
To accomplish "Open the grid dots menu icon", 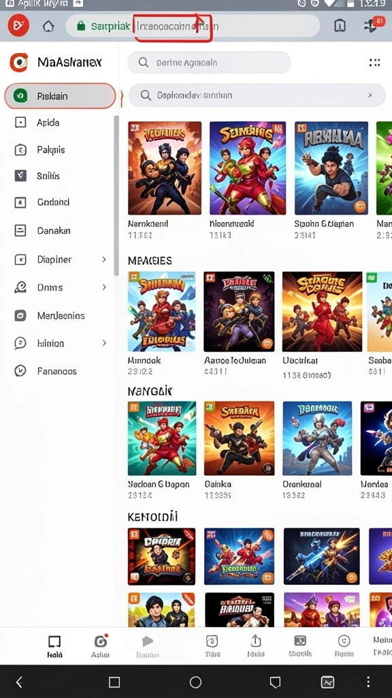I will [x=375, y=63].
